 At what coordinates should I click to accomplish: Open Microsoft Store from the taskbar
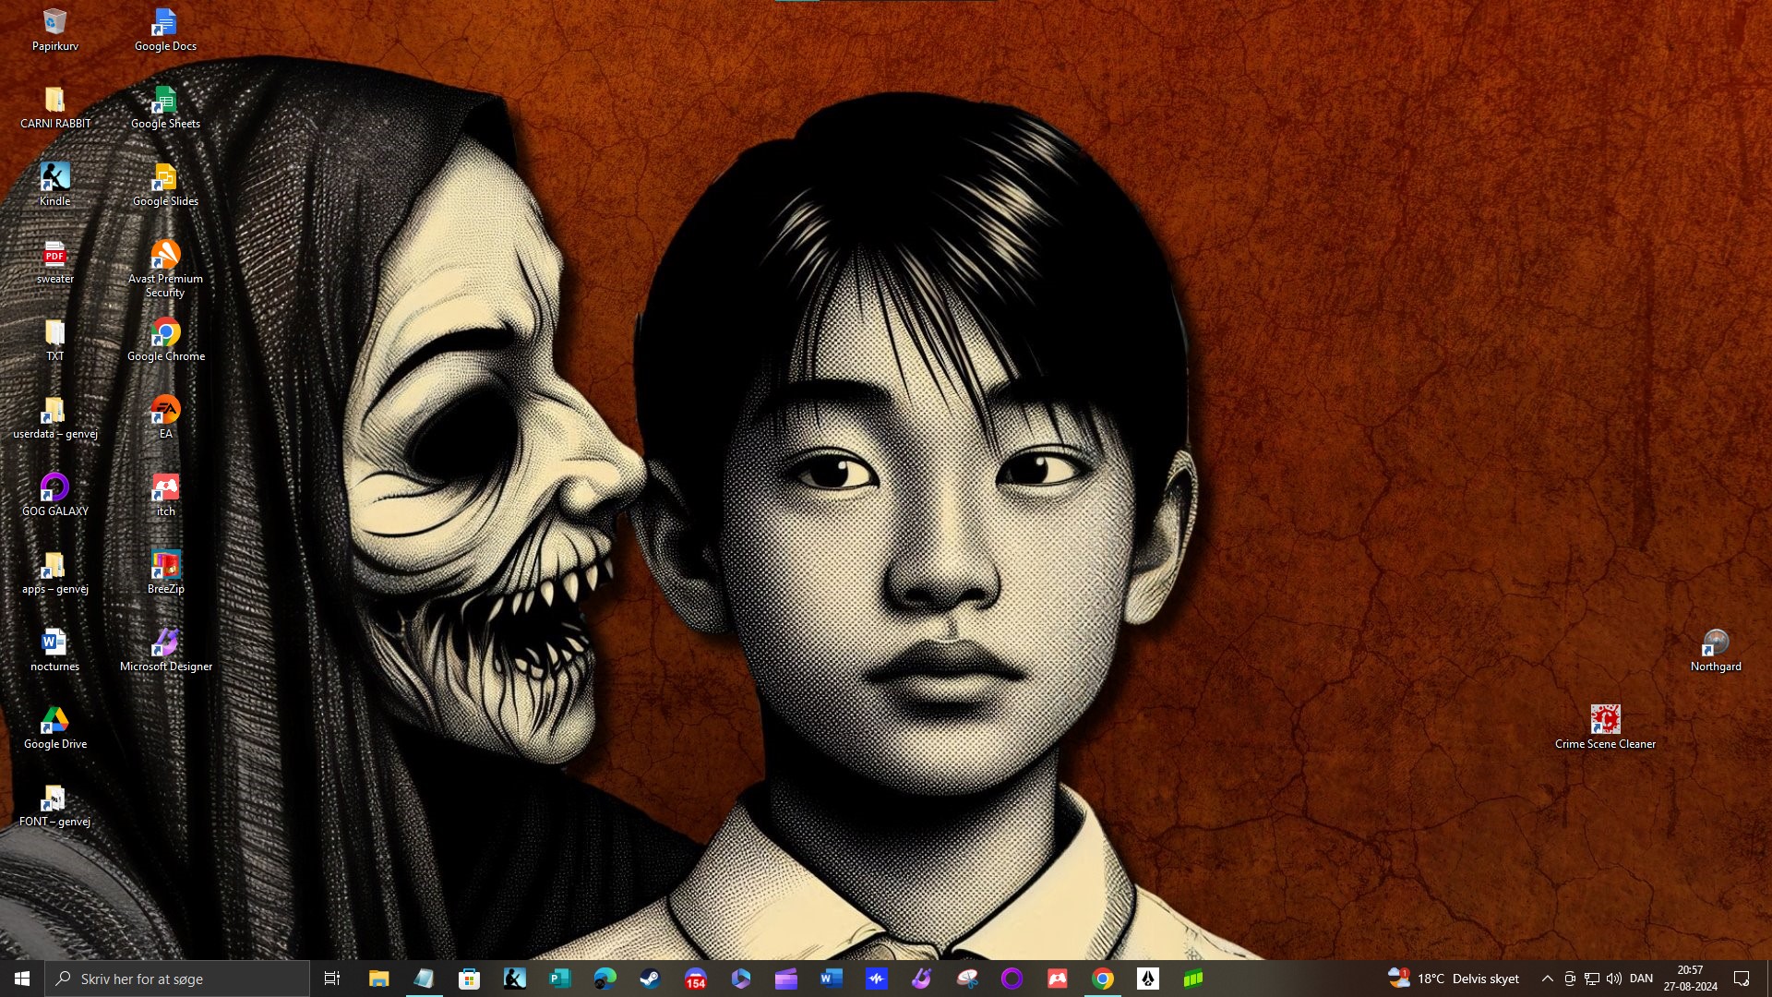point(469,979)
